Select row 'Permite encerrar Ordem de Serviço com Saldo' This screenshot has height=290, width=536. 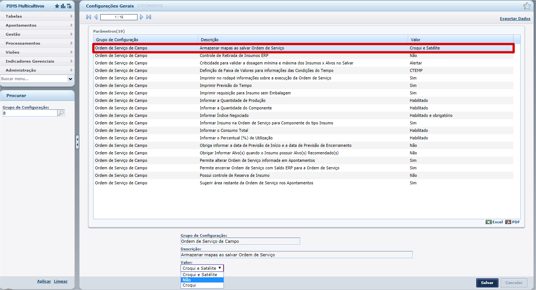(x=303, y=168)
